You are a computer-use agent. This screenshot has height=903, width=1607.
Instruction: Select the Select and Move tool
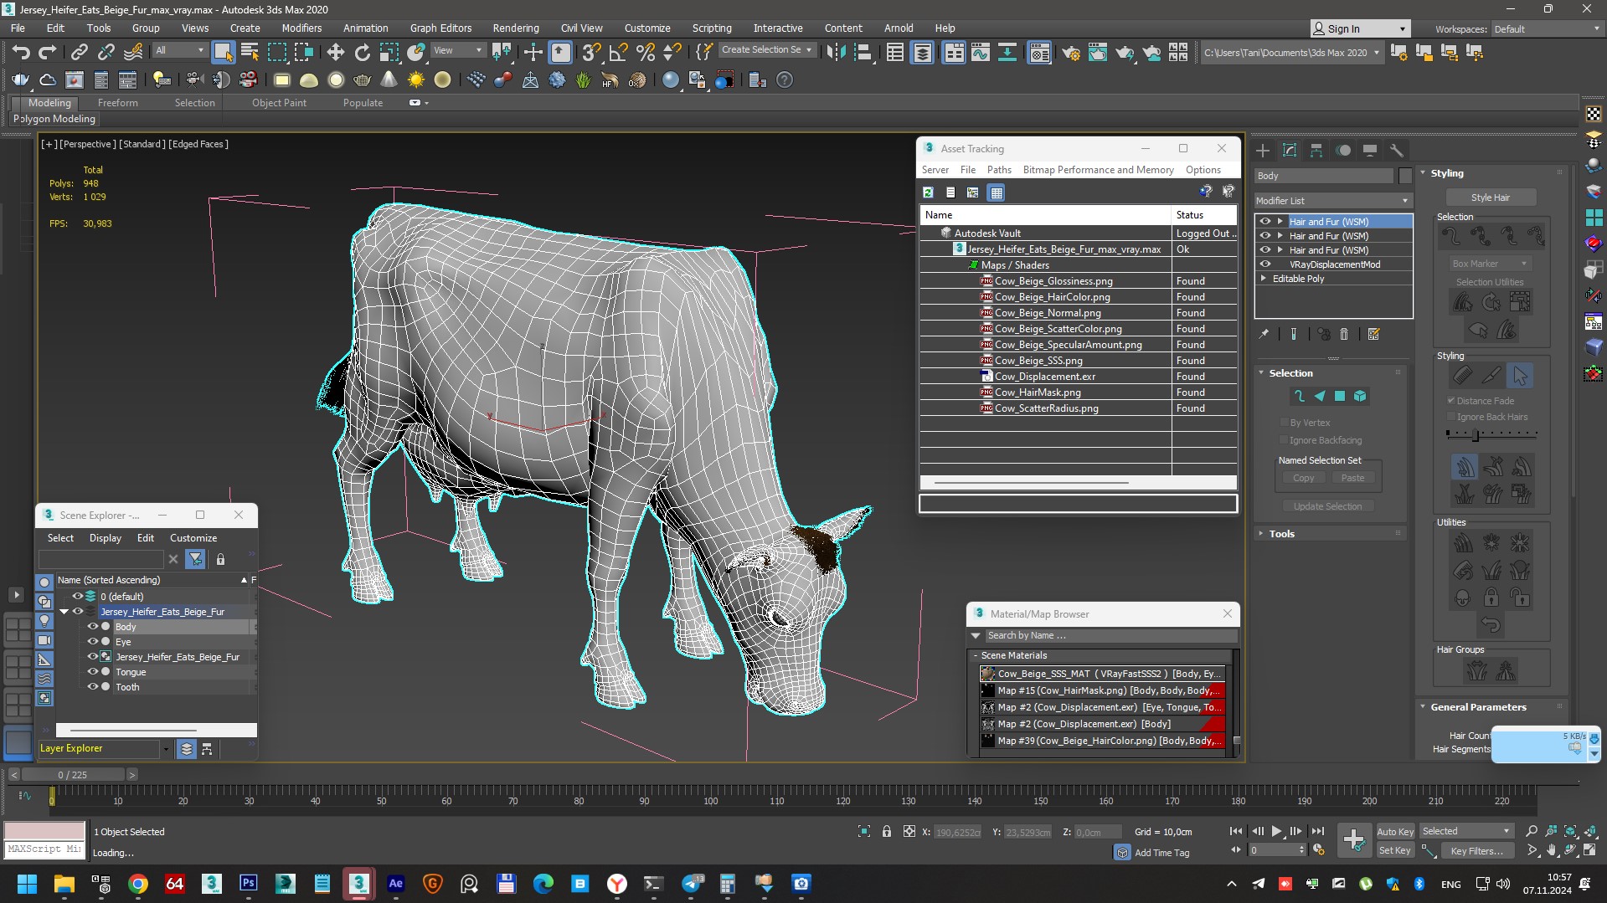point(335,53)
